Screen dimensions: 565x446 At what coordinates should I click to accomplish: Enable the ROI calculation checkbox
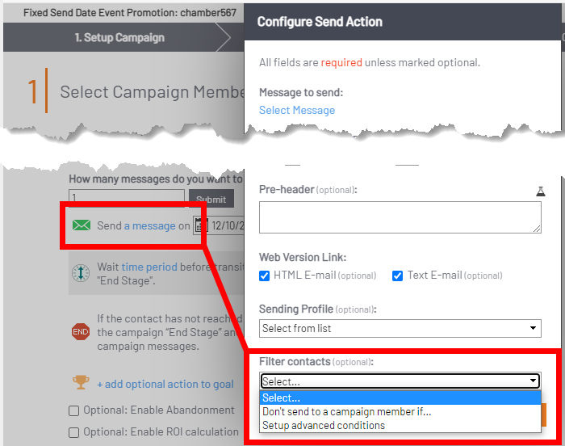(x=74, y=431)
